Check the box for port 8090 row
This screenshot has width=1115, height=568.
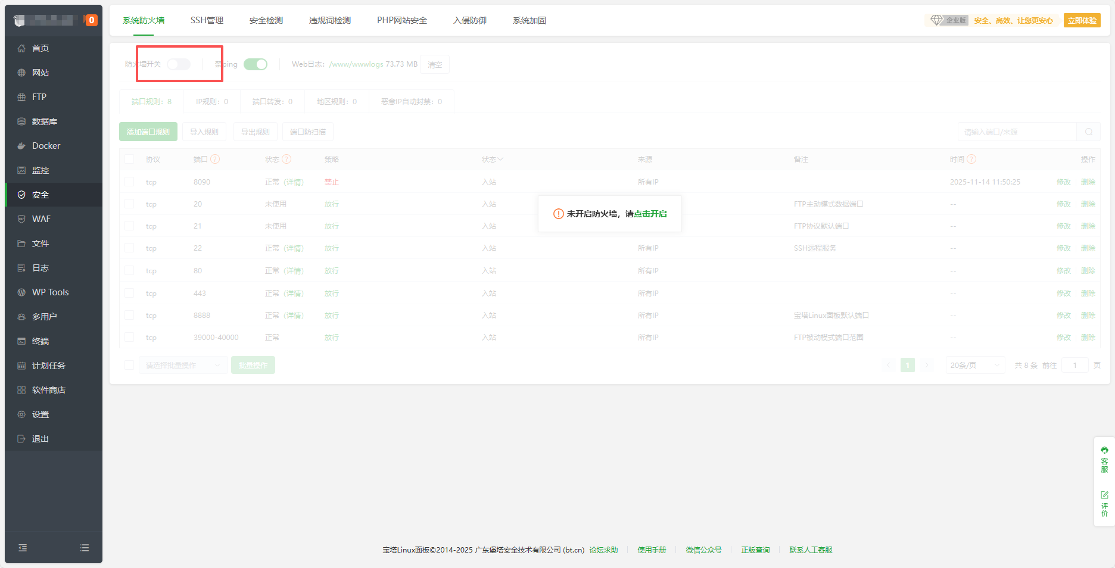click(x=129, y=182)
